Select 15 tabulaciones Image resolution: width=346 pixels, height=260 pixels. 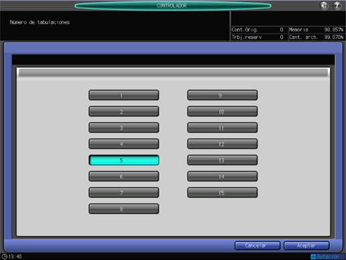coord(222,193)
